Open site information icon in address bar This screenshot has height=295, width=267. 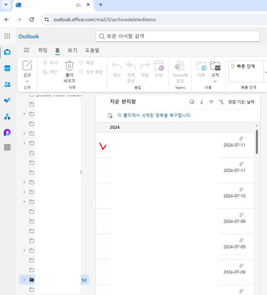(47, 19)
